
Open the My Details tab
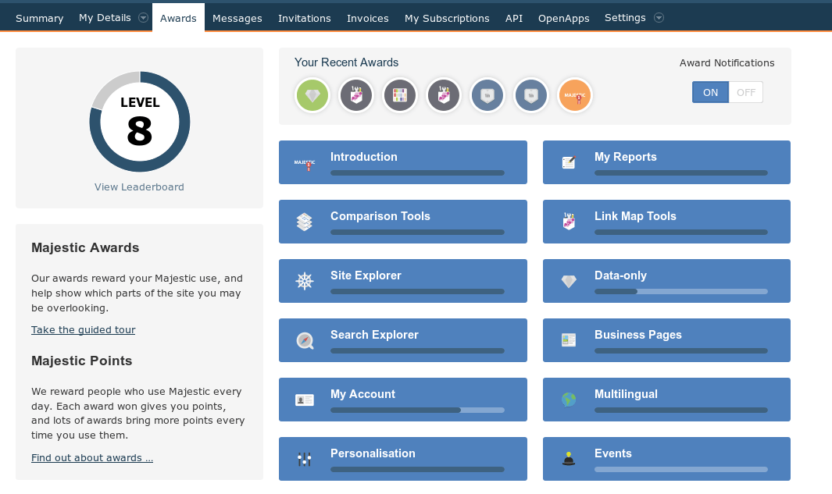pyautogui.click(x=105, y=17)
